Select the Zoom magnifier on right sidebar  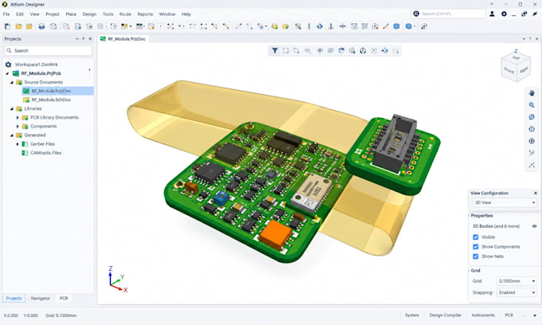(532, 105)
